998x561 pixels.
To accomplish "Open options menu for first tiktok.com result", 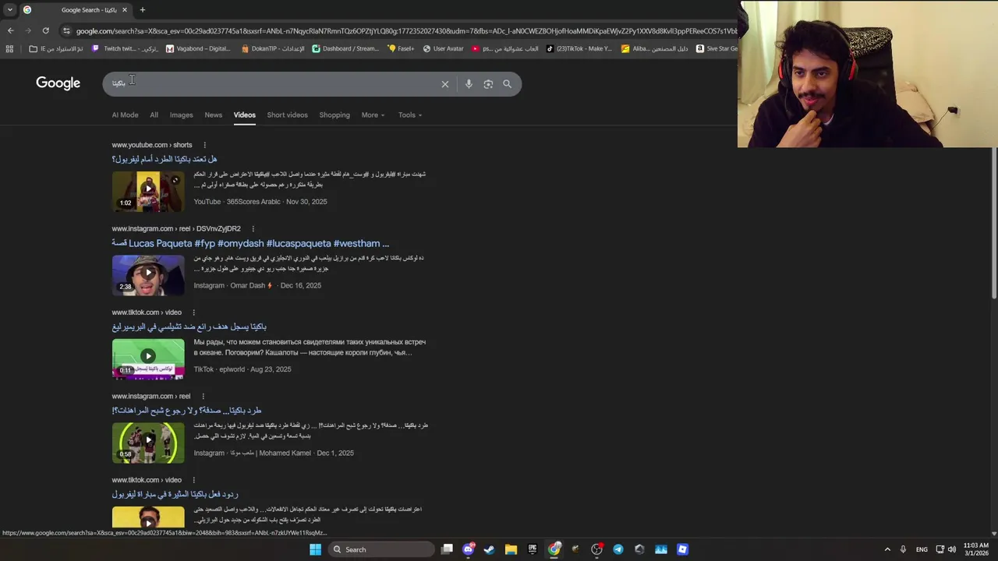I will 193,312.
